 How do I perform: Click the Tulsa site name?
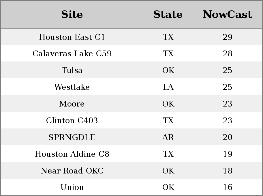(72, 70)
